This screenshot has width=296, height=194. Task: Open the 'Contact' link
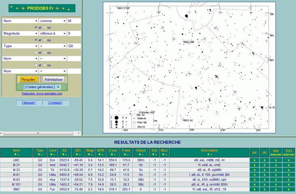pos(55,103)
